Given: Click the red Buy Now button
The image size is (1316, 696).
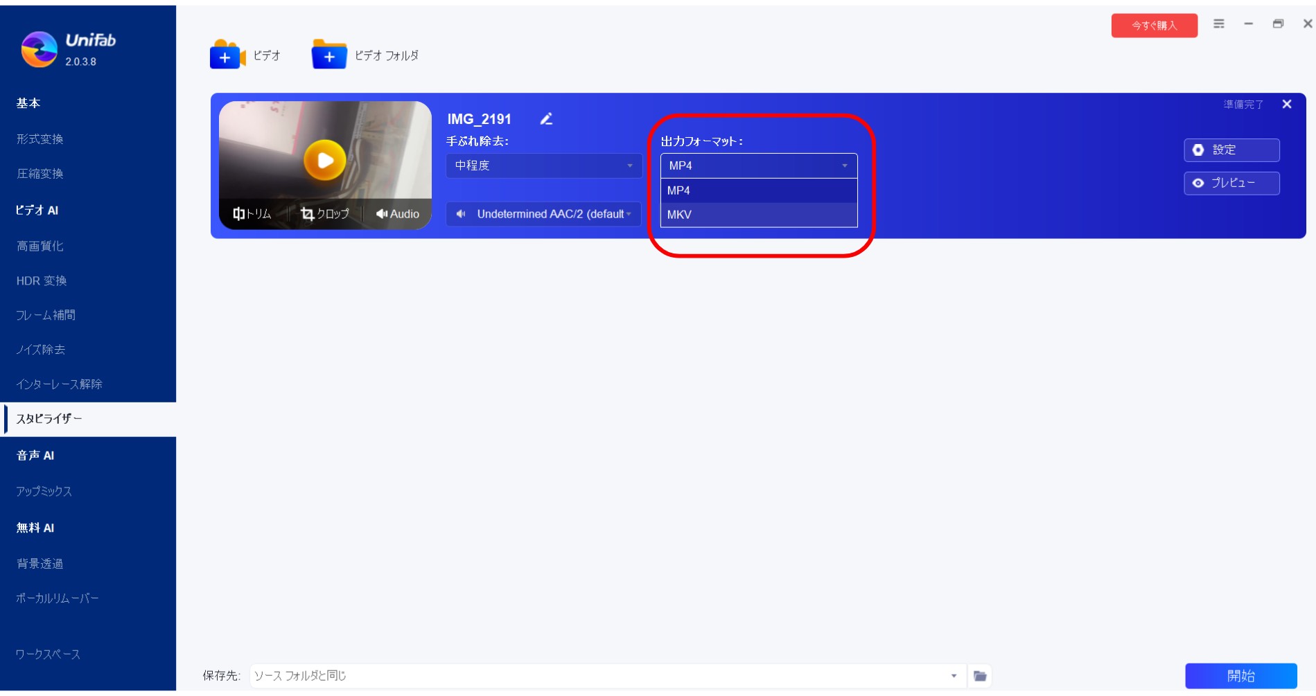Looking at the screenshot, I should [x=1154, y=26].
